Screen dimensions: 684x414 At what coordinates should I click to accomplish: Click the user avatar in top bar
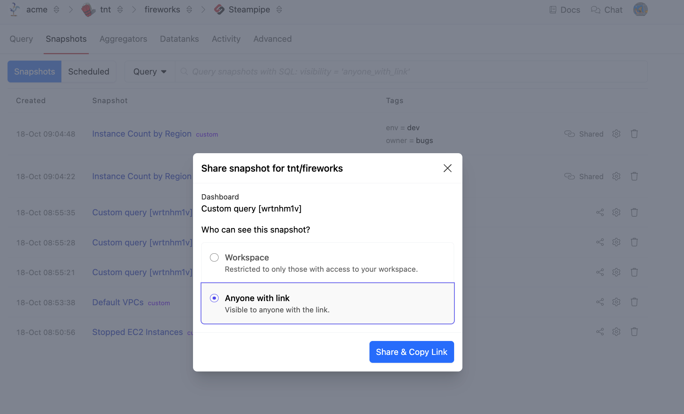pyautogui.click(x=640, y=9)
